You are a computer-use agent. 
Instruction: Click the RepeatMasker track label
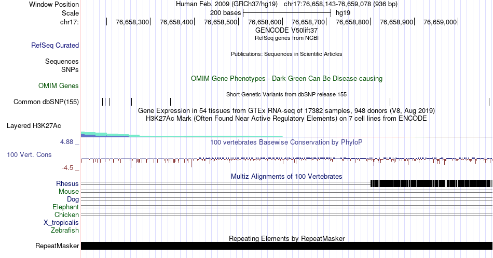click(57, 246)
